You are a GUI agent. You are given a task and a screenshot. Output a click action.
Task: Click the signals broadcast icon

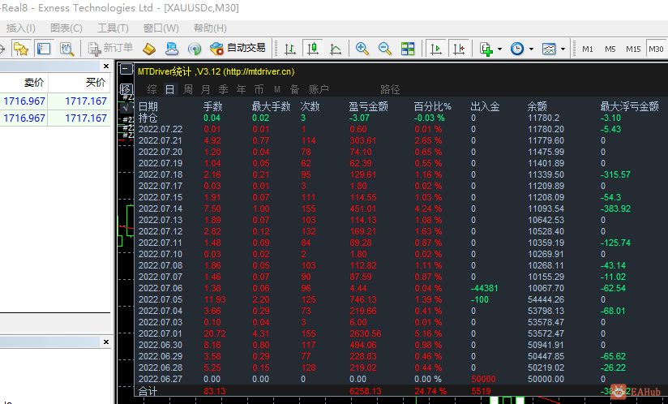(x=195, y=49)
